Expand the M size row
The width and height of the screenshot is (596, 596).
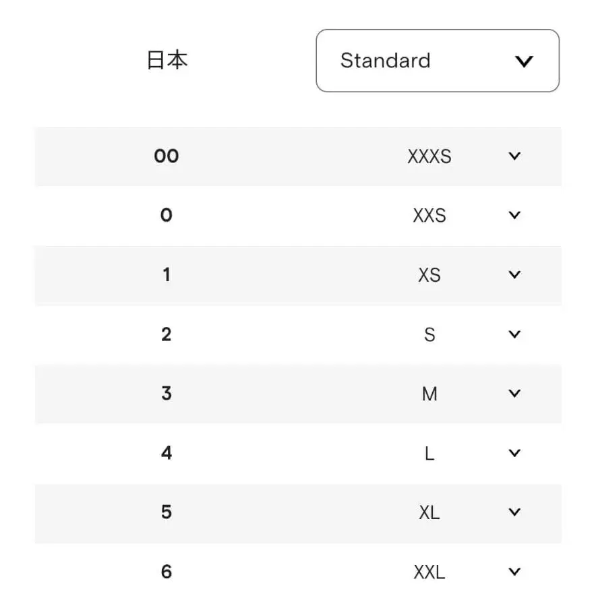[514, 393]
